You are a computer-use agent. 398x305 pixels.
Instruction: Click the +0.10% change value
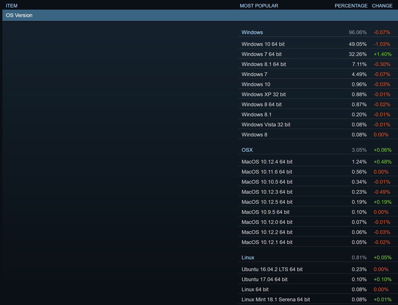(382, 280)
